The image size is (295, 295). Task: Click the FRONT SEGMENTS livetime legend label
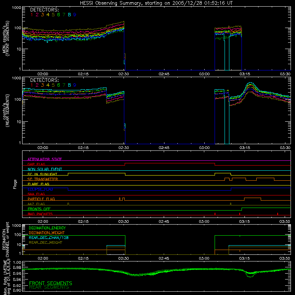click(x=51, y=283)
